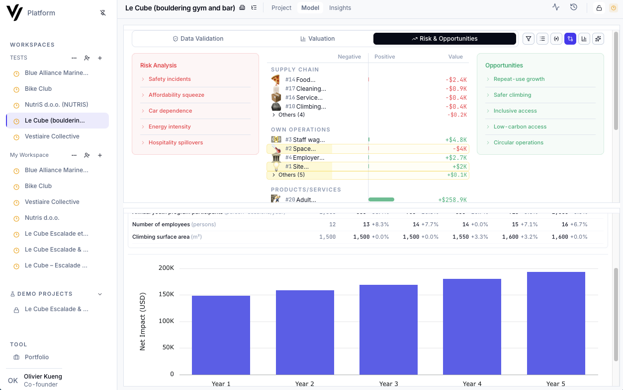Screen dimensions: 623x390
Task: Open version history via the clock icon
Action: [x=573, y=7]
